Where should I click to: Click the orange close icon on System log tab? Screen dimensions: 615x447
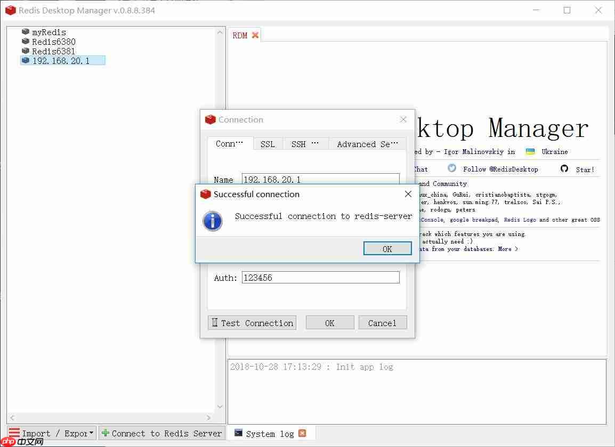[x=302, y=433]
